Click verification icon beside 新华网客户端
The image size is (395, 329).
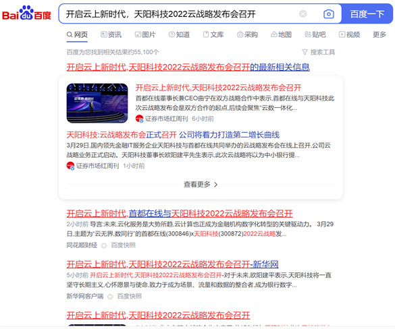click(110, 297)
